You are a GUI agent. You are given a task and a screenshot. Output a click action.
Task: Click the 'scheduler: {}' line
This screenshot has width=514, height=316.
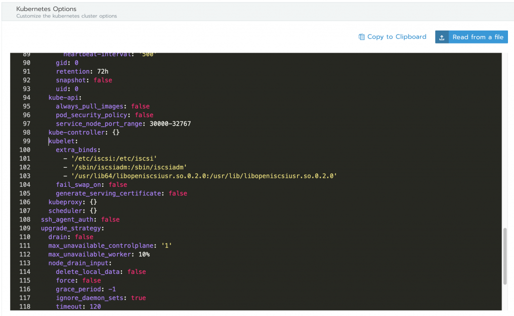pos(73,211)
